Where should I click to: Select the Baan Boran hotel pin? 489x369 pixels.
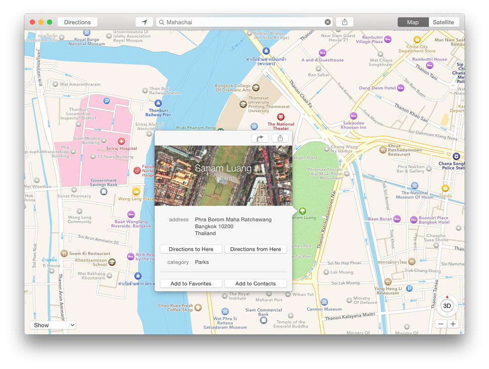(397, 219)
